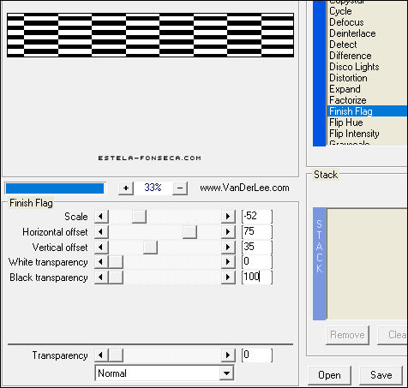The image size is (408, 388).
Task: Click the right arrow of the Scale slider
Action: [x=228, y=217]
